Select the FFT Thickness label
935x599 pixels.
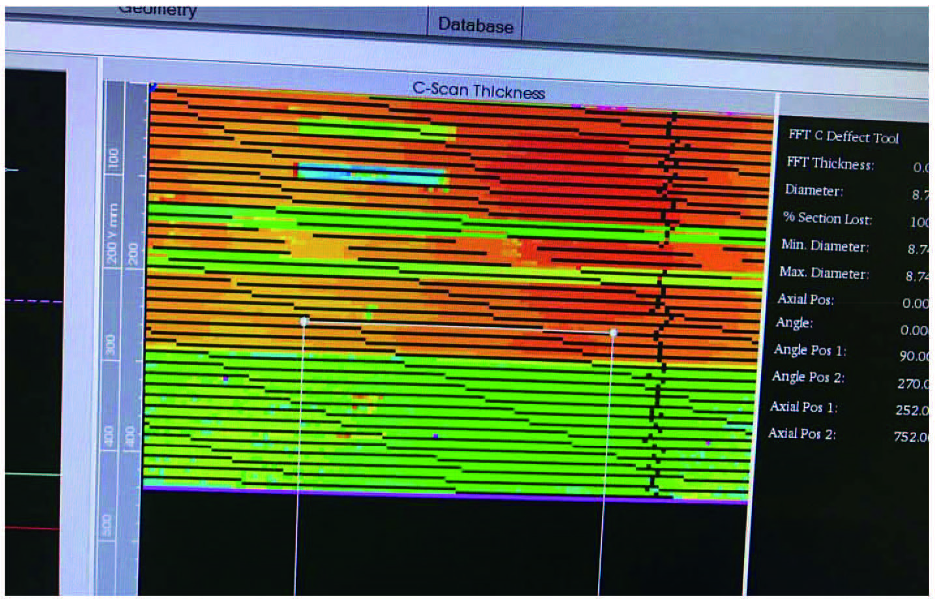[830, 163]
